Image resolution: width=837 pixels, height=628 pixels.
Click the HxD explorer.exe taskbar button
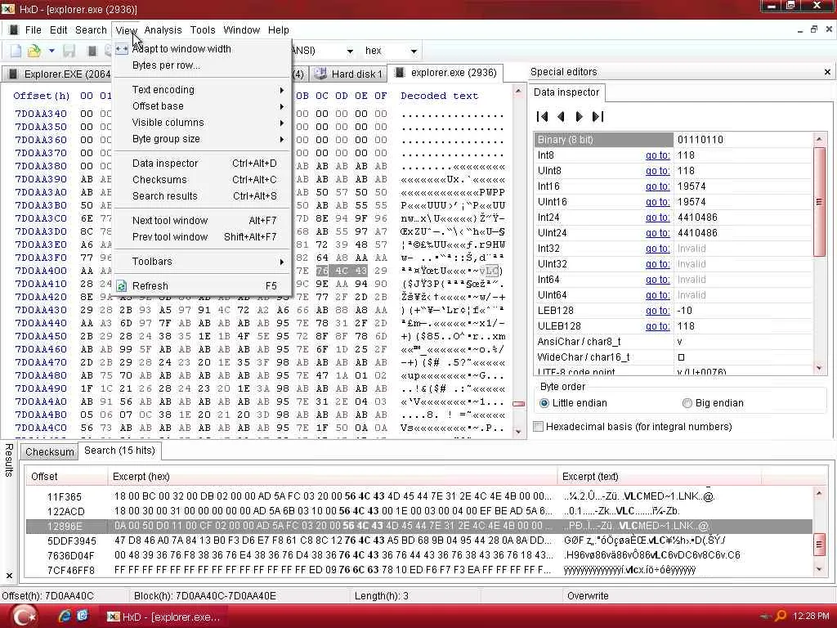point(165,617)
